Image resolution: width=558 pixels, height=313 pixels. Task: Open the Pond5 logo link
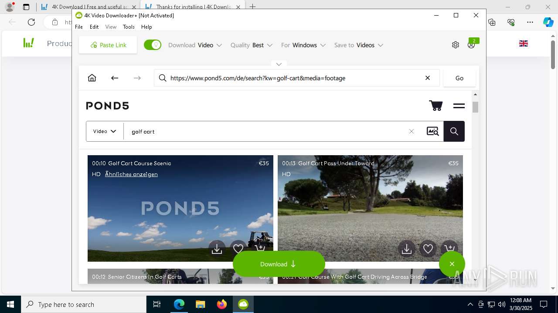pyautogui.click(x=108, y=106)
